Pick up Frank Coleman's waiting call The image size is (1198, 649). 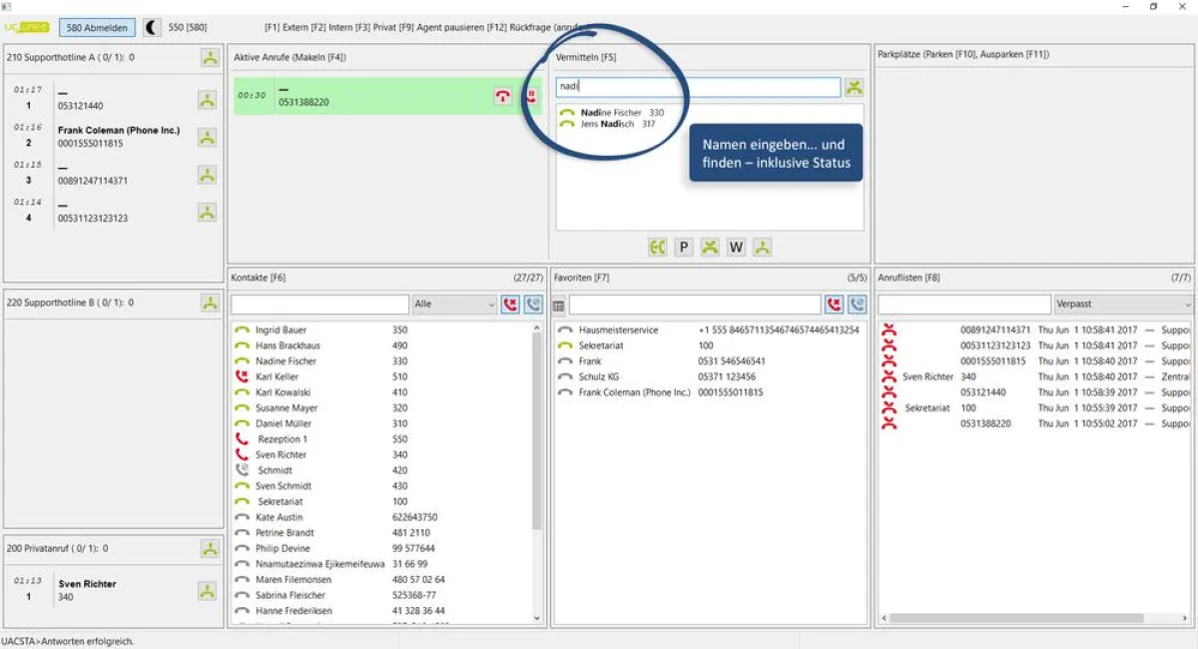(207, 138)
